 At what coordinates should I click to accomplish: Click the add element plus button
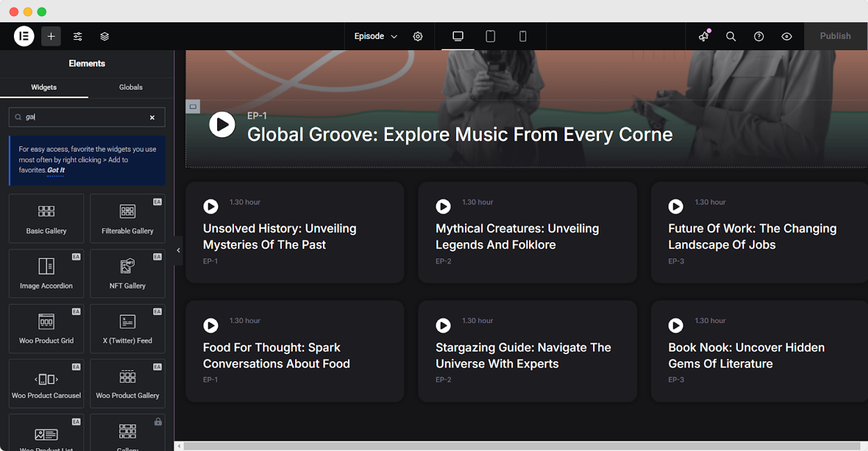tap(51, 36)
